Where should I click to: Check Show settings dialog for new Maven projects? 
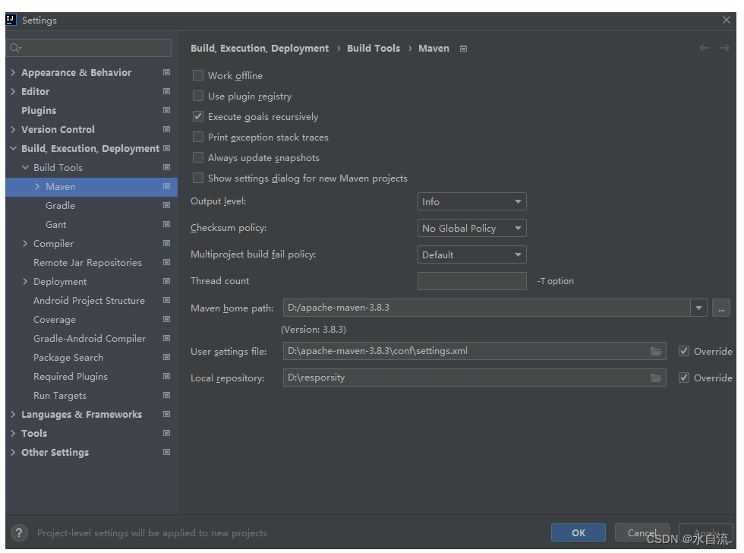(x=198, y=178)
